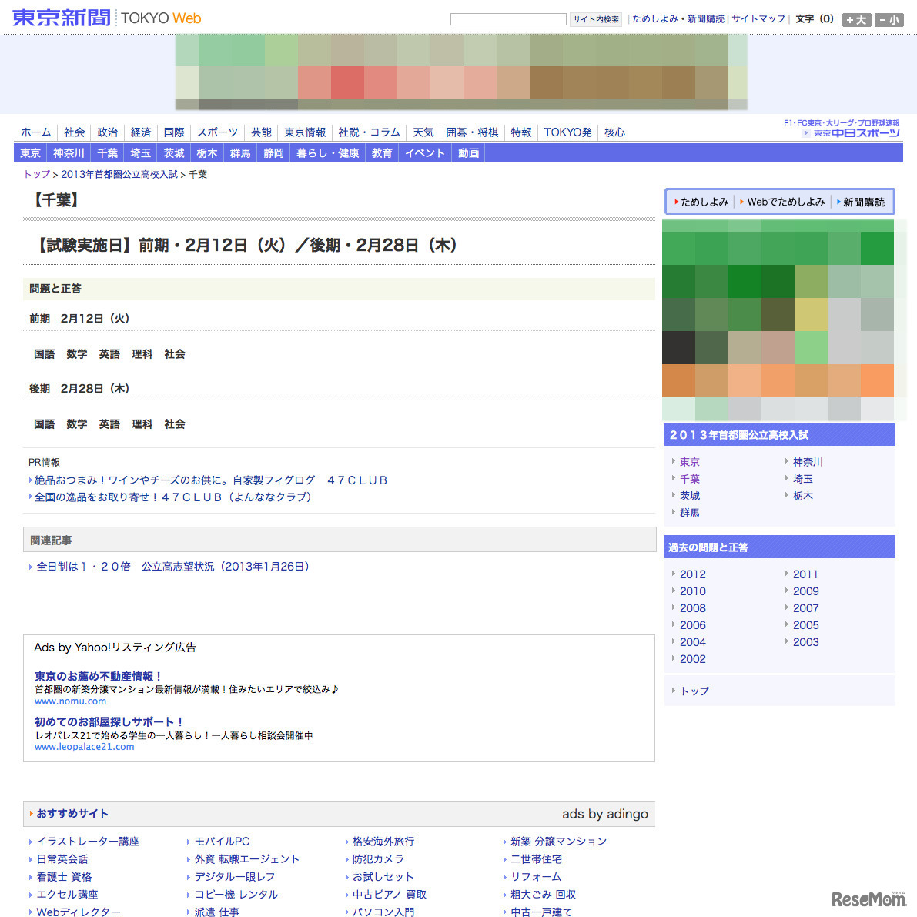Decrease text size with －小 button

(889, 20)
